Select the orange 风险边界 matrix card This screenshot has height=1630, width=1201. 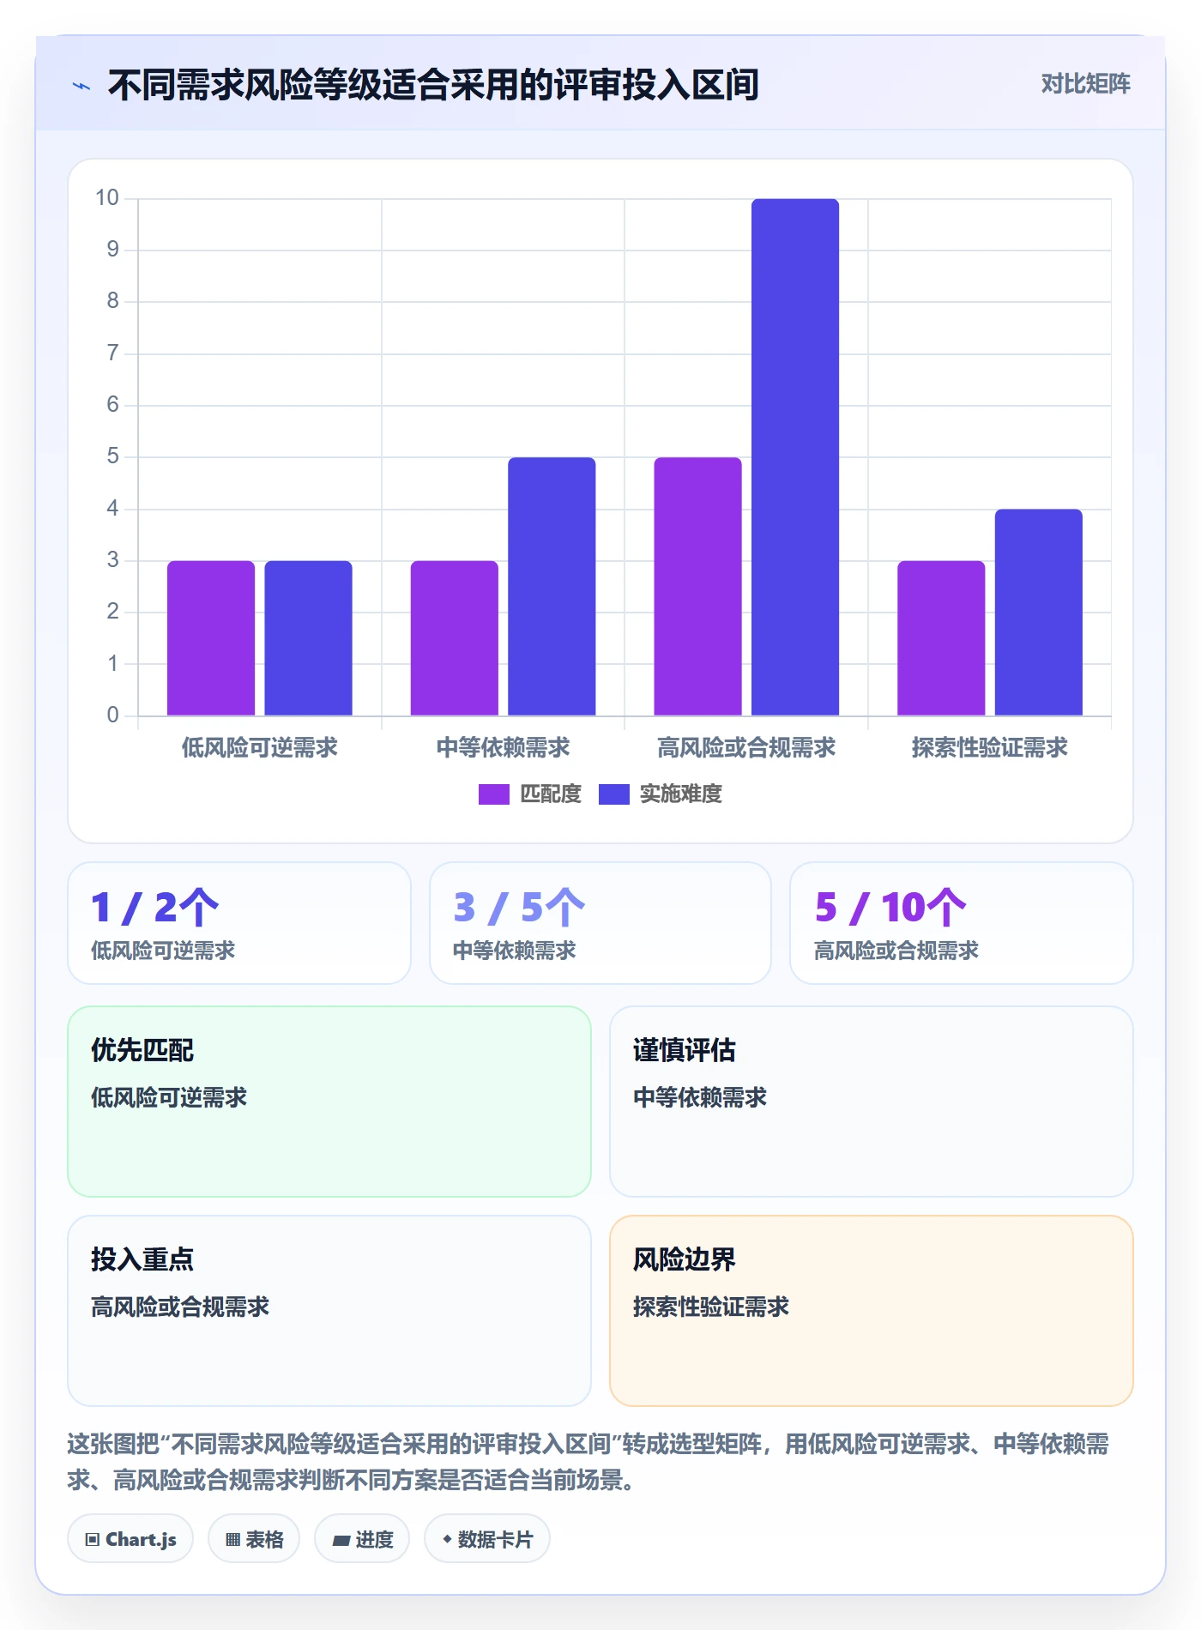pyautogui.click(x=872, y=1311)
